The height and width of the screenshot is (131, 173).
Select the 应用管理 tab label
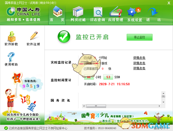click(x=116, y=20)
